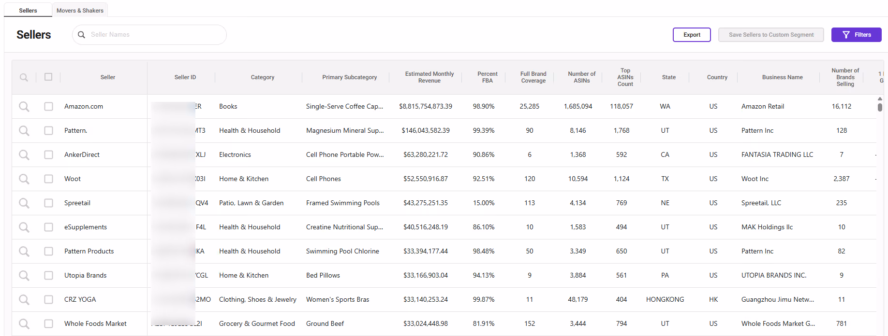Screen dimensions: 888x336
Task: Sort by Estimated Monthly Revenue header
Action: [429, 77]
